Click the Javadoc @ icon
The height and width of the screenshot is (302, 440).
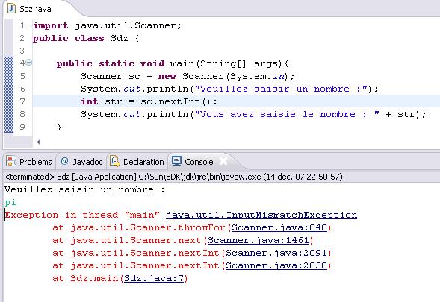pos(64,161)
